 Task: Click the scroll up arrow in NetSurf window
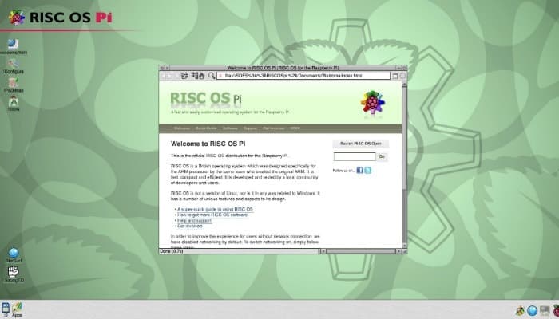coord(404,84)
